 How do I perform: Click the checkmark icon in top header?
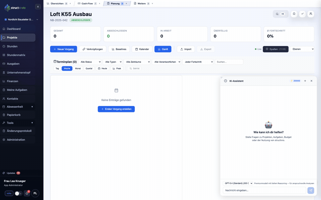pos(302,14)
